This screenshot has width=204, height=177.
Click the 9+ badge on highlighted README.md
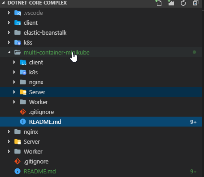193,122
